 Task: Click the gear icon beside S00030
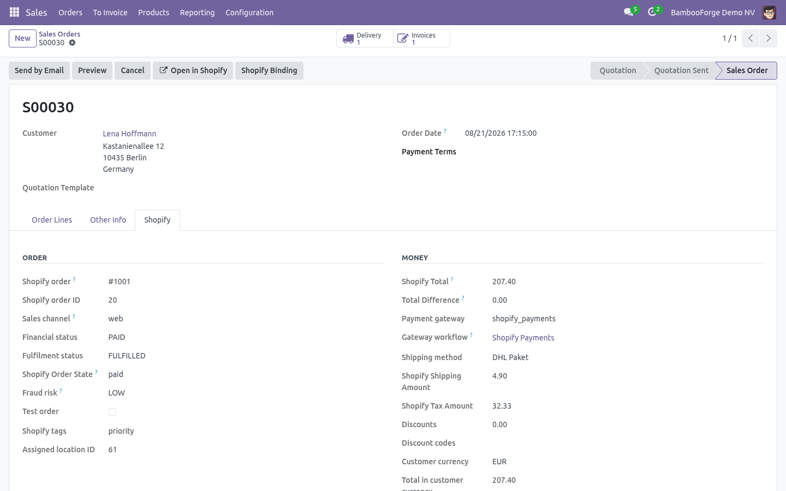(x=72, y=43)
